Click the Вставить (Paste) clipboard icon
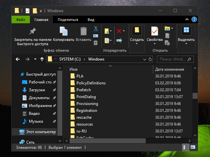This screenshot has width=210, height=157. [83, 31]
